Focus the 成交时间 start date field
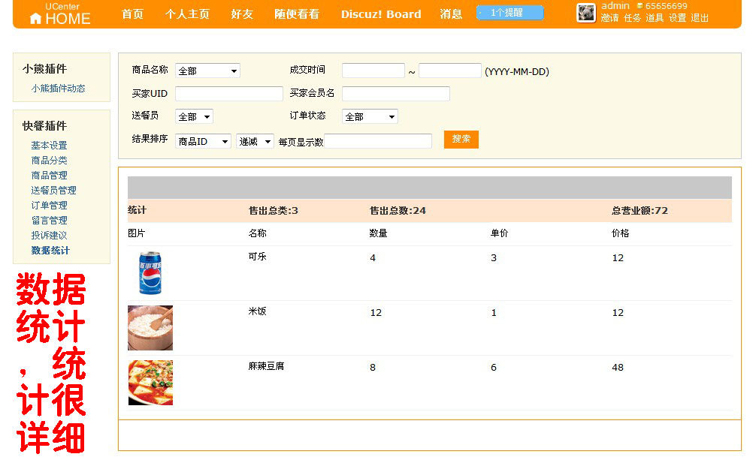Viewport: 756px width, 457px height. click(373, 71)
